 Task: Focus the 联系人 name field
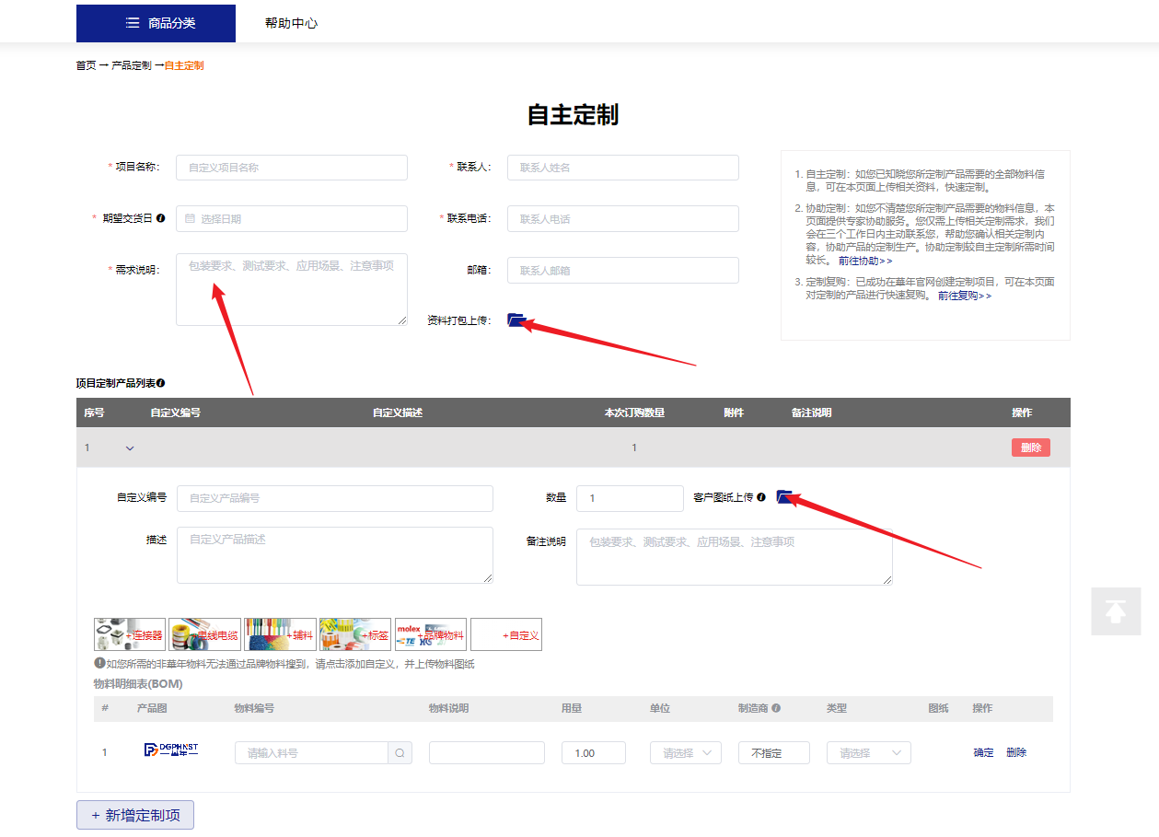pos(623,168)
